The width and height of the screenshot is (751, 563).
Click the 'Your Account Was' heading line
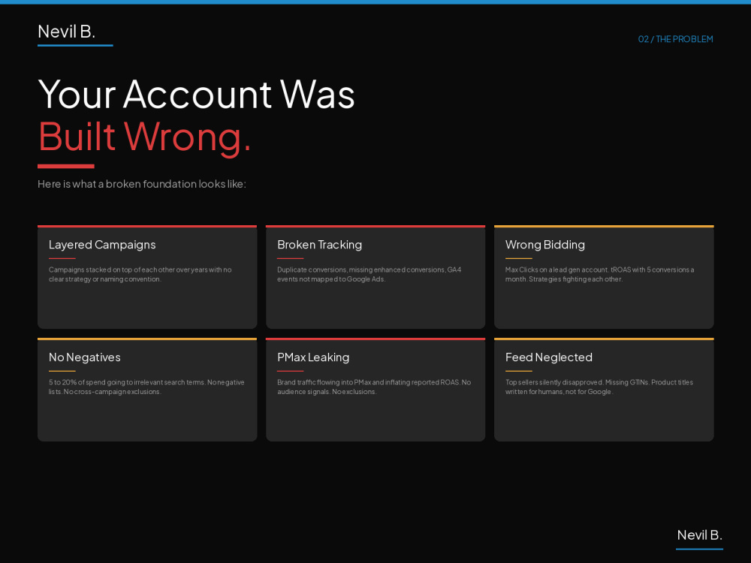pyautogui.click(x=196, y=95)
